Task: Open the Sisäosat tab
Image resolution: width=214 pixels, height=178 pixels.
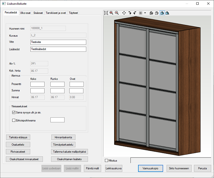Action: click(x=39, y=13)
